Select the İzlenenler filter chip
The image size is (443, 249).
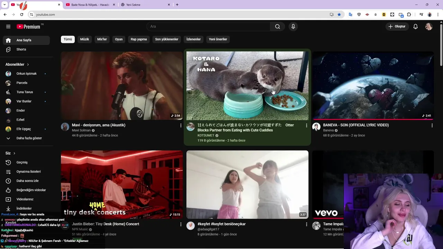(x=193, y=39)
